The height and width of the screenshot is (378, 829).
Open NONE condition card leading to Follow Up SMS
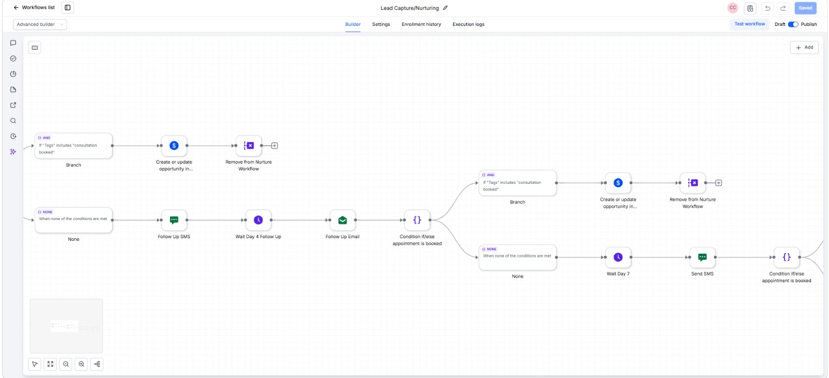(74, 220)
